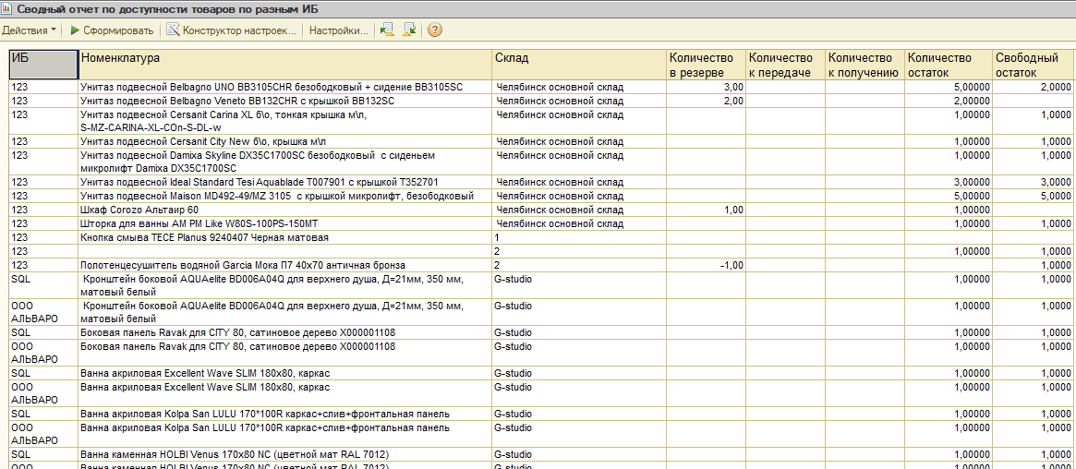The image size is (1076, 469).
Task: Click остаток 2,00000 in Belbagno Veneto row
Action: pos(949,101)
